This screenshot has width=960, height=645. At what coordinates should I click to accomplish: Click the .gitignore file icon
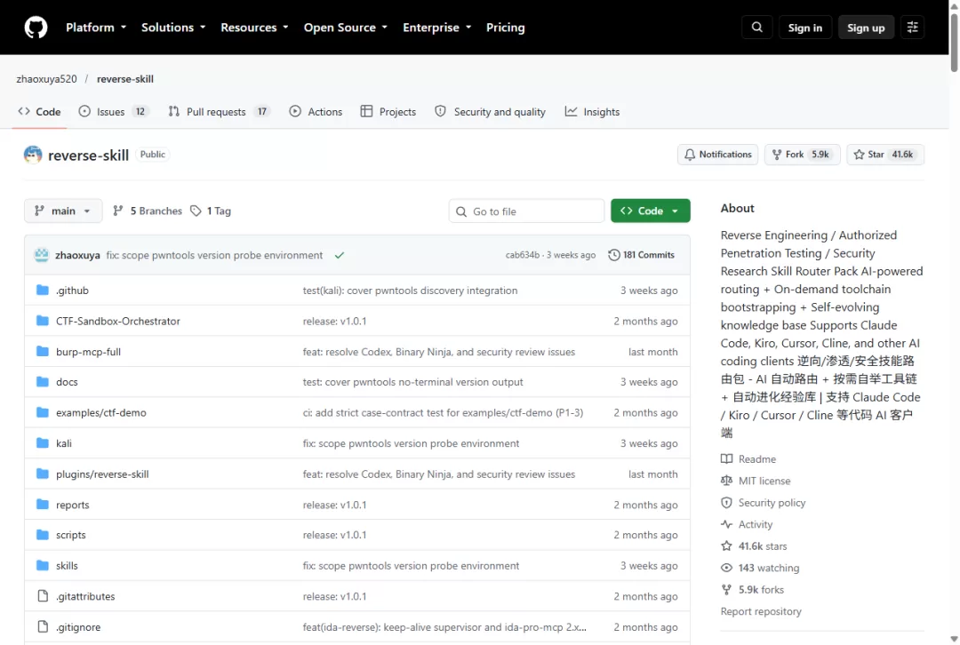[43, 626]
